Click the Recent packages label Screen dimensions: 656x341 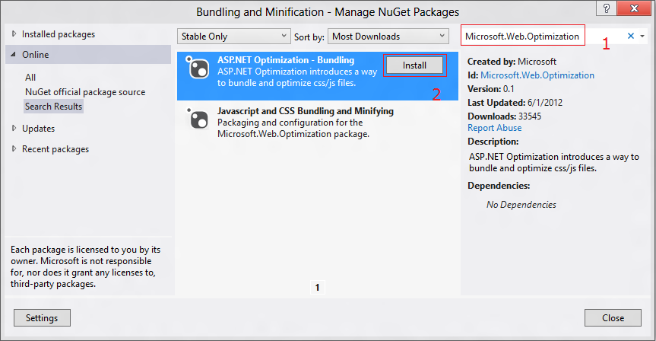[55, 149]
